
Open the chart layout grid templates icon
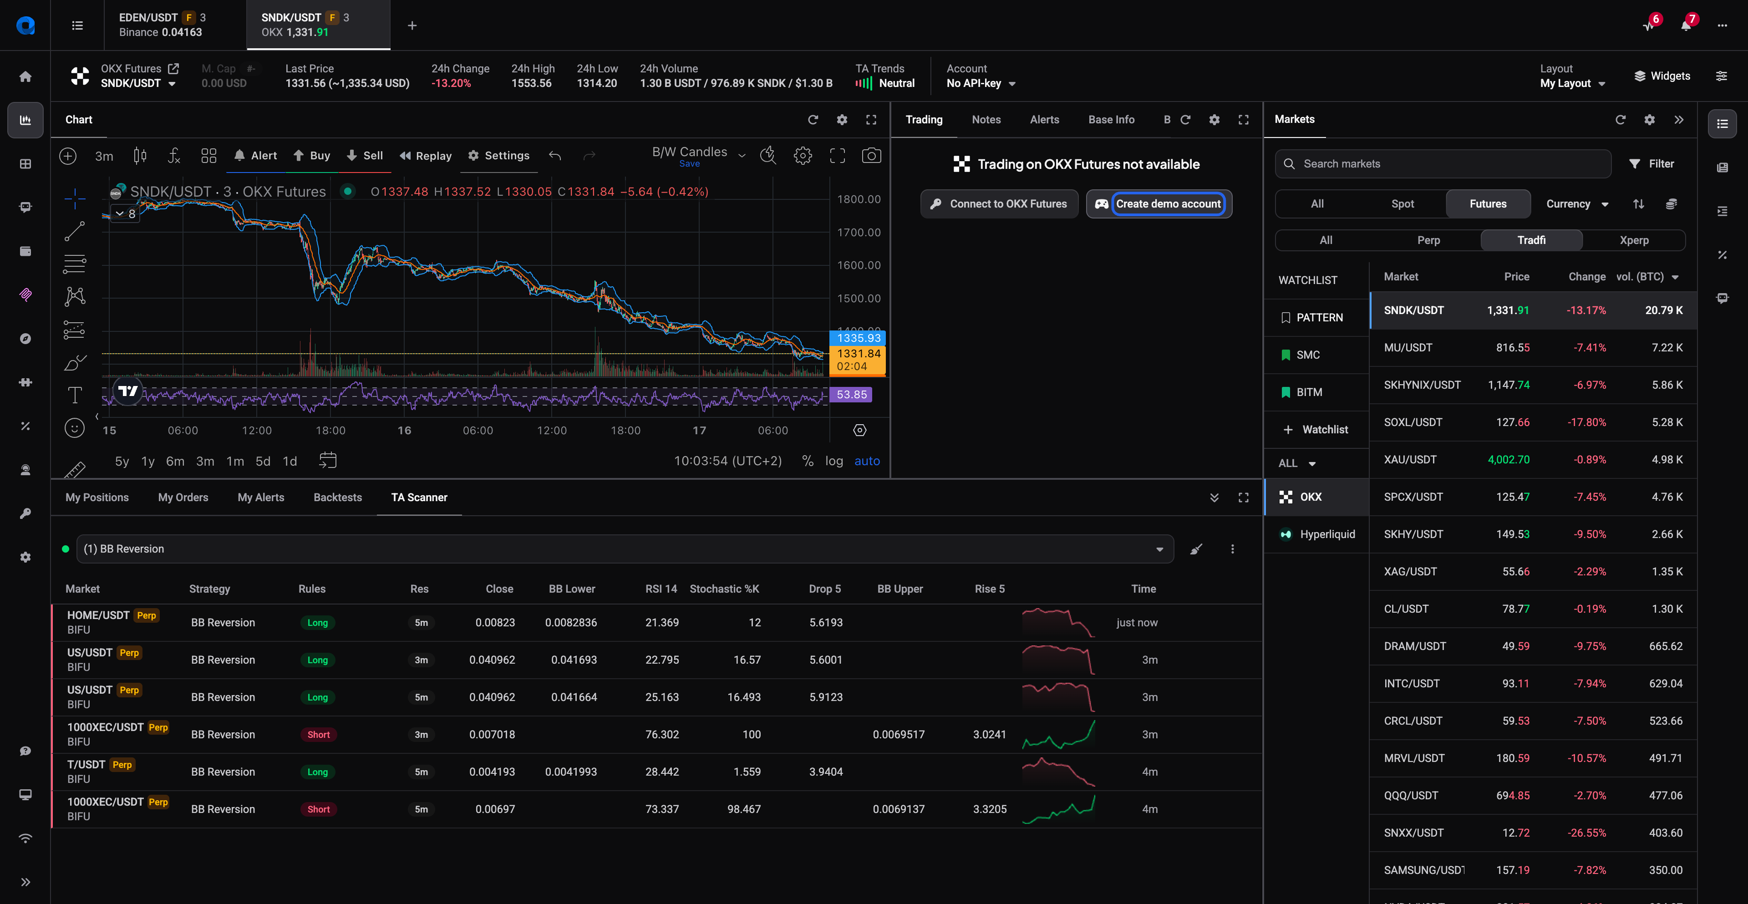point(209,156)
